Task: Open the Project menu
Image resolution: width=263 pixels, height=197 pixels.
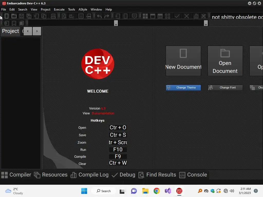Action: [45, 9]
